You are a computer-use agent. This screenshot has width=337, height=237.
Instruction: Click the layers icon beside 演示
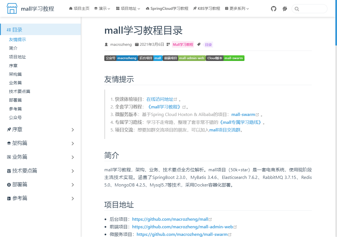96,8
